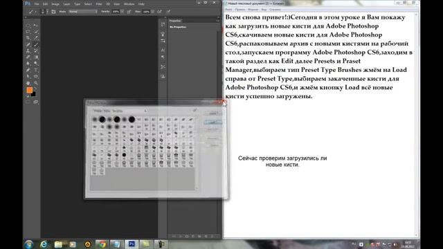
Task: Select the History Brush tool
Action: click(x=36, y=50)
